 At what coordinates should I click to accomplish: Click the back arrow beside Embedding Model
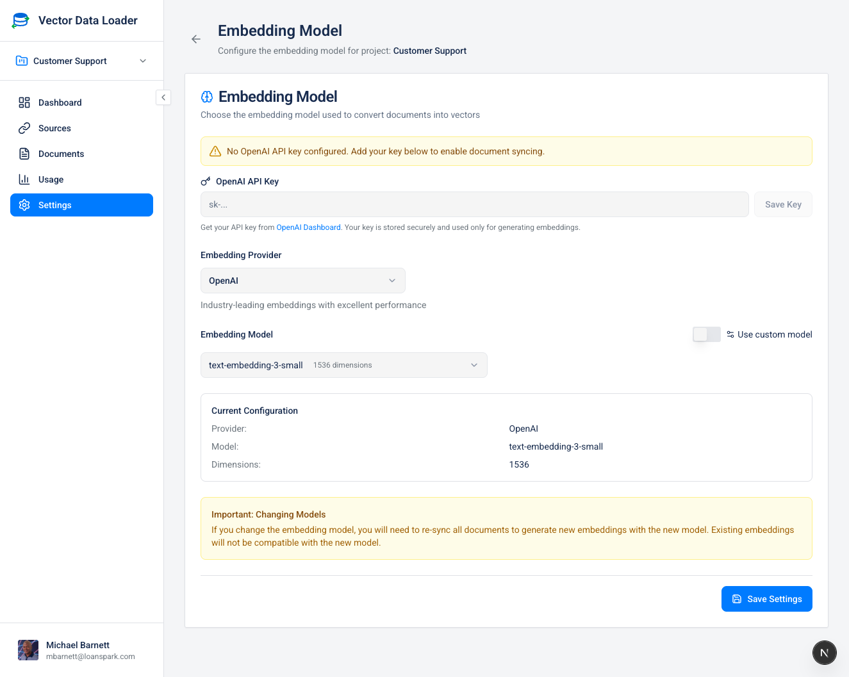click(196, 39)
